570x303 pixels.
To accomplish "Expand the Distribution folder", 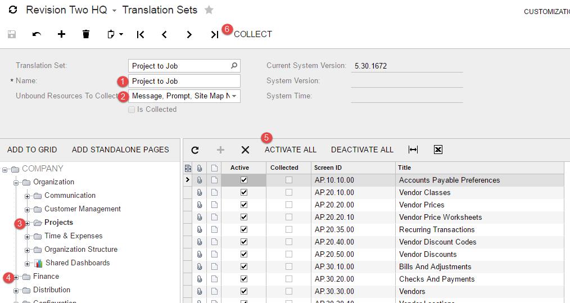I will tap(16, 291).
